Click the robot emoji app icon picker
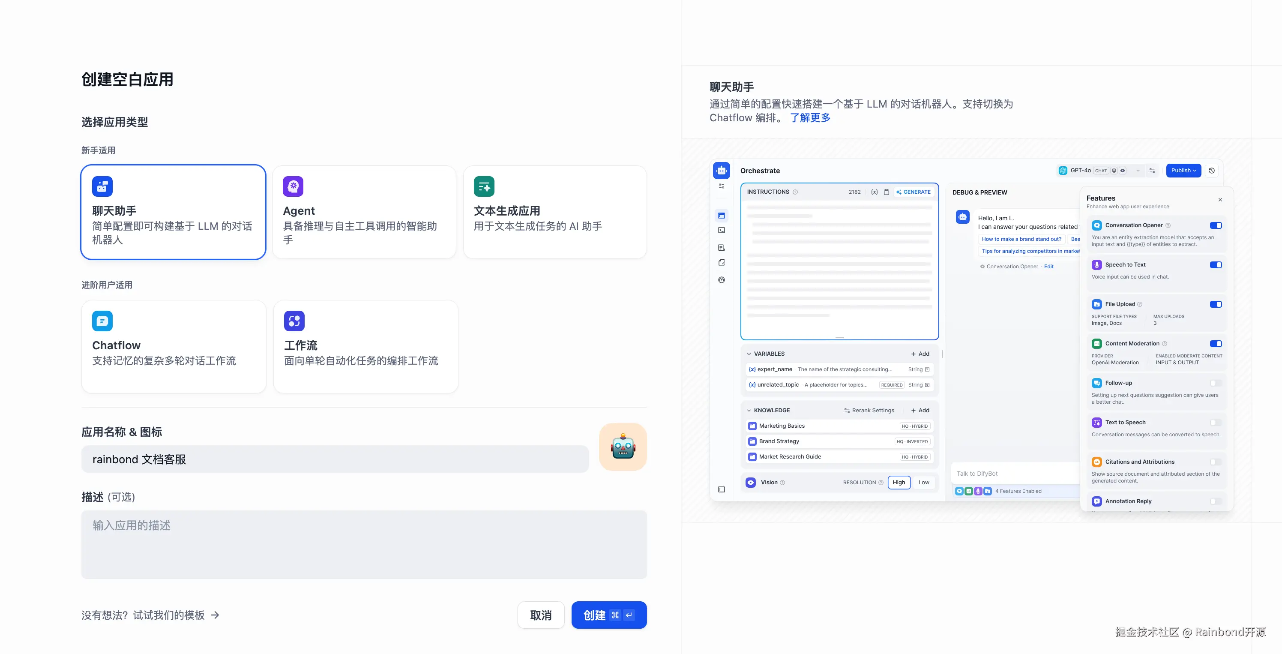The width and height of the screenshot is (1282, 654). pos(623,447)
